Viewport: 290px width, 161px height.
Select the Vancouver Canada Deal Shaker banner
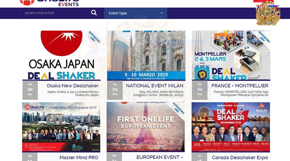(231, 127)
